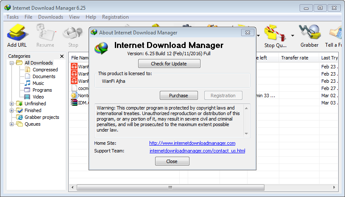Click the Unfinished folder icon
Screen dimensions: 345x197
point(19,104)
